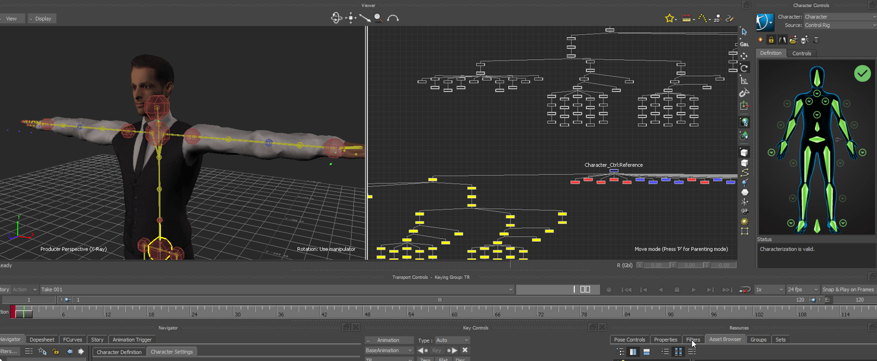Open the yellow dotted trajectory options
This screenshot has width=877, height=361.
[x=704, y=18]
